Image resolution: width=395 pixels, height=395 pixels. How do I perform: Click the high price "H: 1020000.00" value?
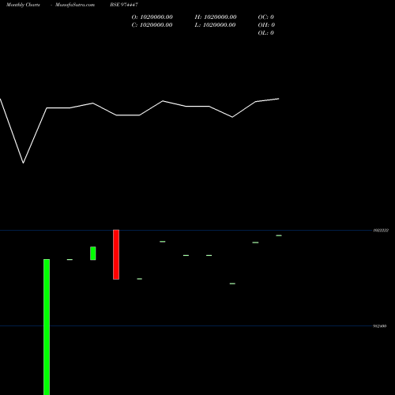(216, 17)
